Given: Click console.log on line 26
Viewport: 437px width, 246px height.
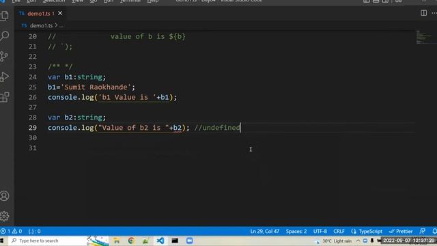Looking at the screenshot, I should pos(71,97).
